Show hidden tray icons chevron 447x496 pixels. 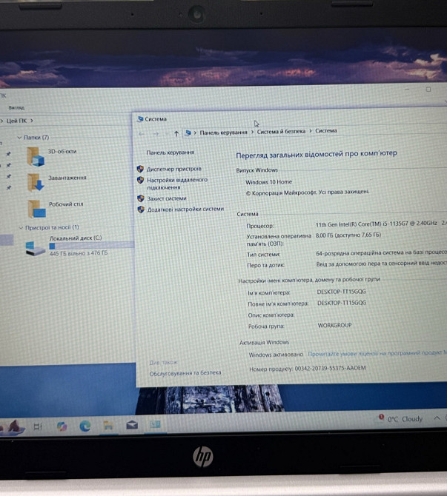click(437, 418)
